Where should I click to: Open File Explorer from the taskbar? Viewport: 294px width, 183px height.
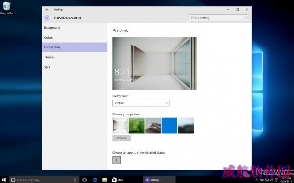(105, 180)
